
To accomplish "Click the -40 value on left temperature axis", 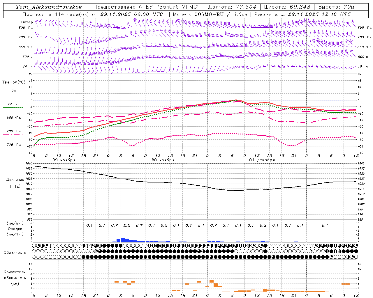I will point(30,153).
